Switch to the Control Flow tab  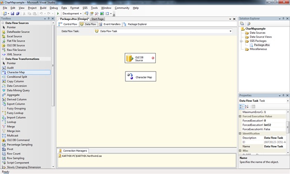[x=68, y=24]
